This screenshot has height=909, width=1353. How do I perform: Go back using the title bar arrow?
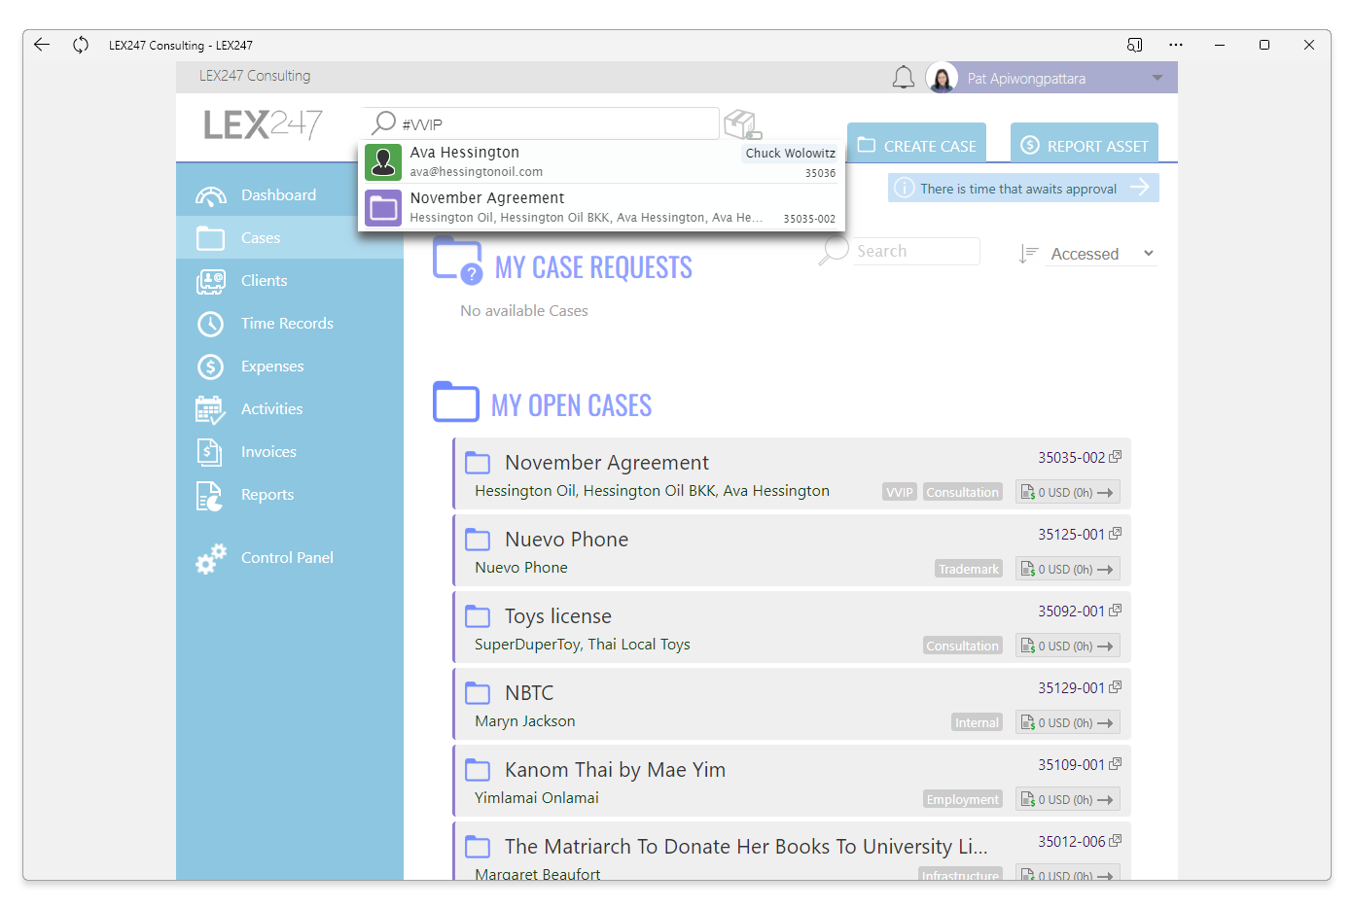coord(42,45)
